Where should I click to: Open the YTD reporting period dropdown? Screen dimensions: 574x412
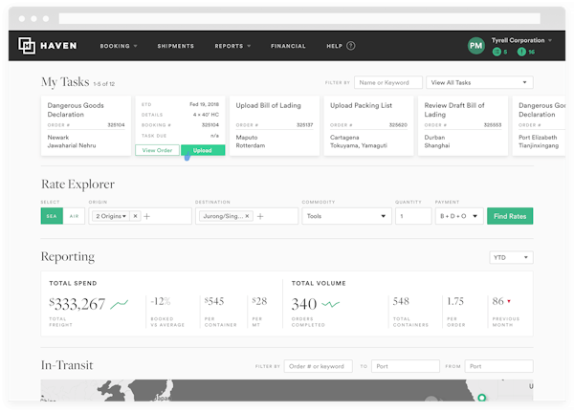point(512,257)
